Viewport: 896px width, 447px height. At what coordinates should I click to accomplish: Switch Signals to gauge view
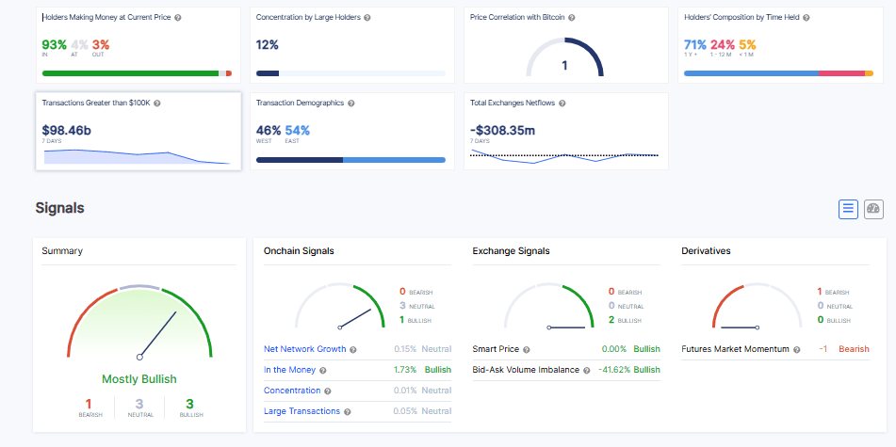click(x=873, y=209)
